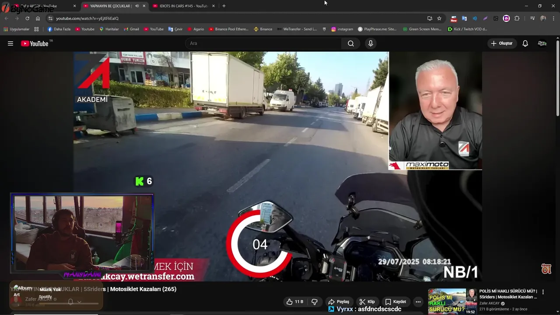The width and height of the screenshot is (560, 315).
Task: Open Haritalar bookmark
Action: (x=109, y=29)
